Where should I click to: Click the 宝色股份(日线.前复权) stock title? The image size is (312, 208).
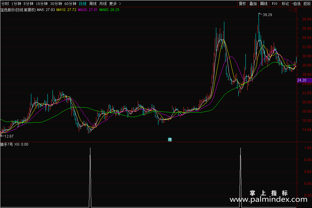[18, 10]
